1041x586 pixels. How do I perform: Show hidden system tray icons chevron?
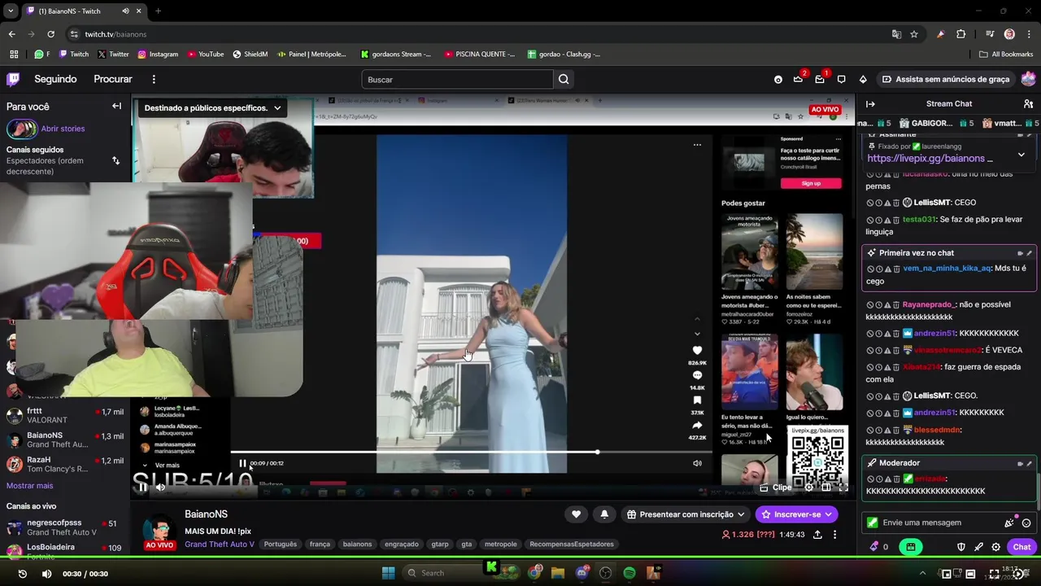(x=922, y=574)
